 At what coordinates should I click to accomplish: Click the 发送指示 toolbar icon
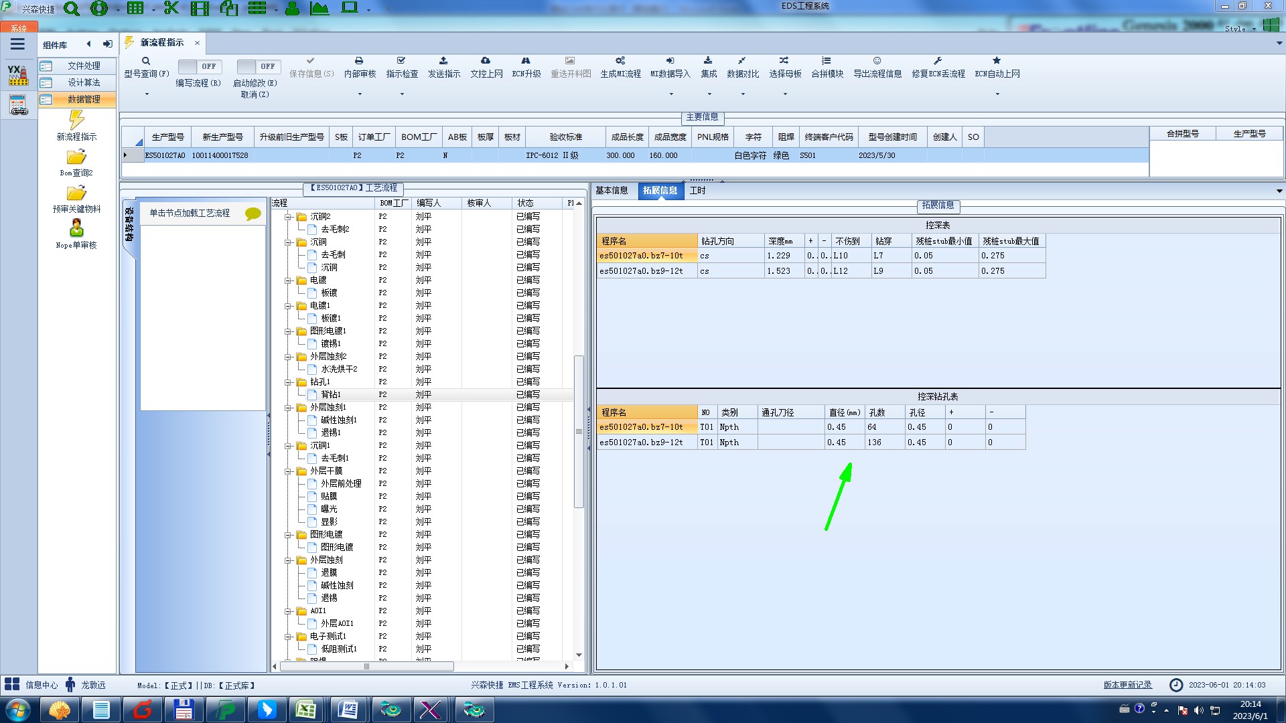click(x=443, y=61)
